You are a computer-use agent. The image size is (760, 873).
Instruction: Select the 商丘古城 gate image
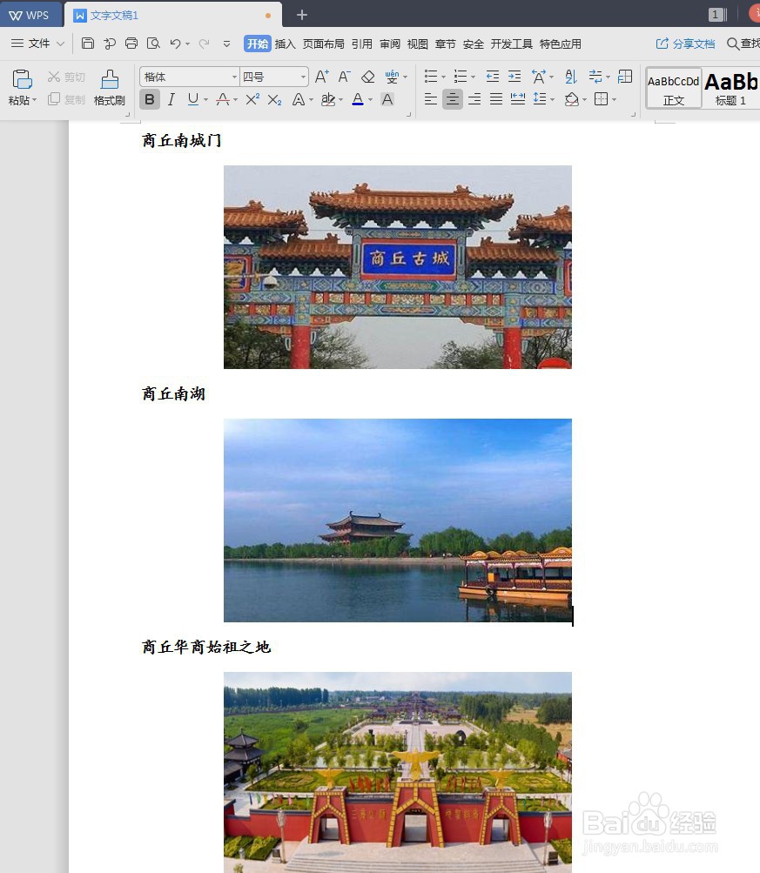pos(398,266)
